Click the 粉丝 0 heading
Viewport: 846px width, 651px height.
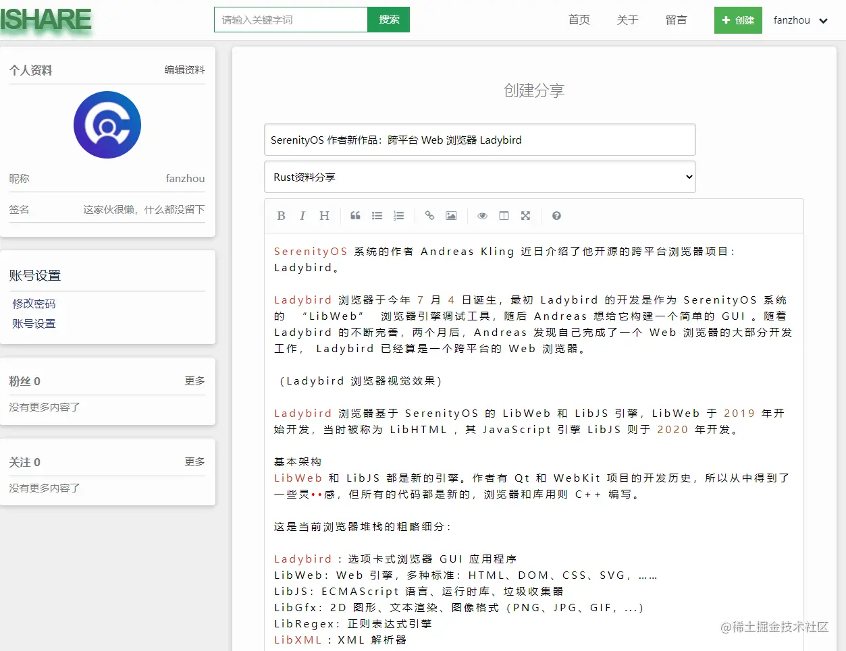point(24,381)
